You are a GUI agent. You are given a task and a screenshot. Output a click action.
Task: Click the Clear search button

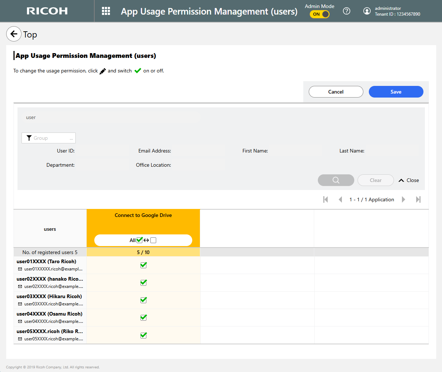(375, 180)
